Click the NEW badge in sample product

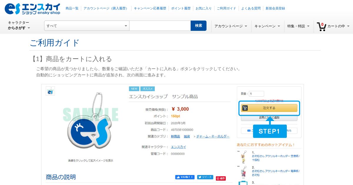[134, 89]
